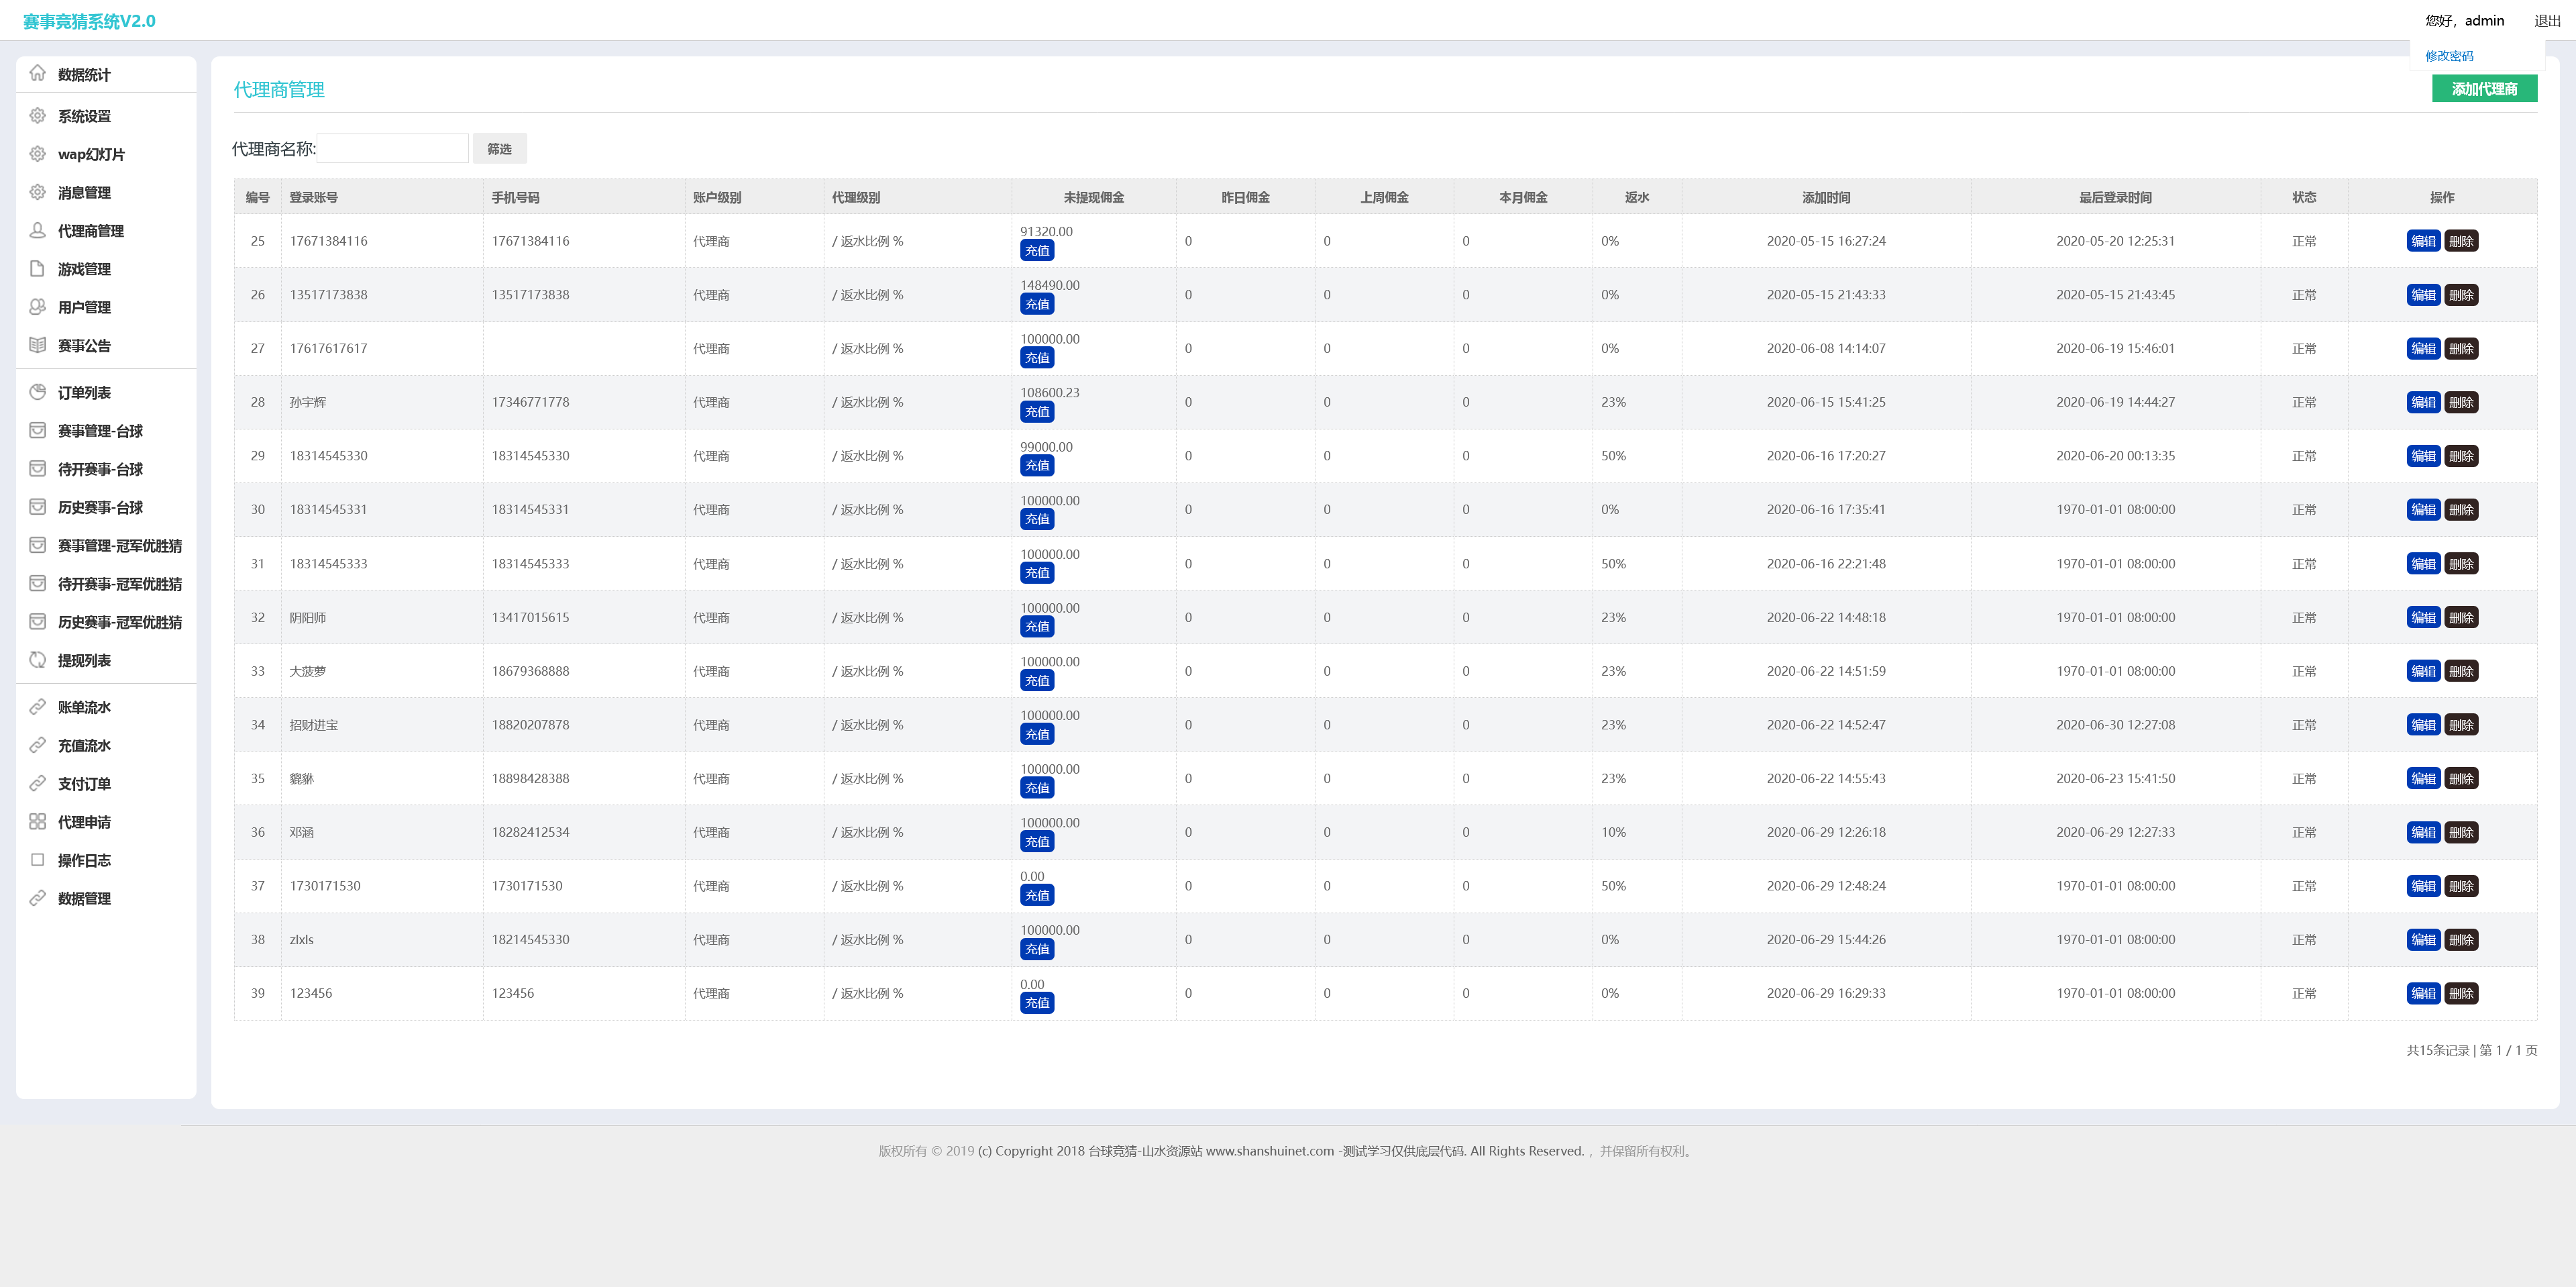The image size is (2576, 1287).
Task: Click 编辑 for agent number 25
Action: coord(2423,241)
